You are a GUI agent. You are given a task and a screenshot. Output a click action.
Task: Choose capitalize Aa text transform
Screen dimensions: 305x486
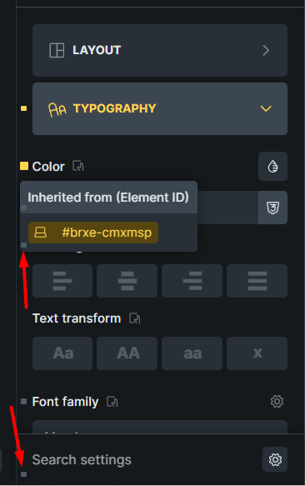(x=62, y=353)
